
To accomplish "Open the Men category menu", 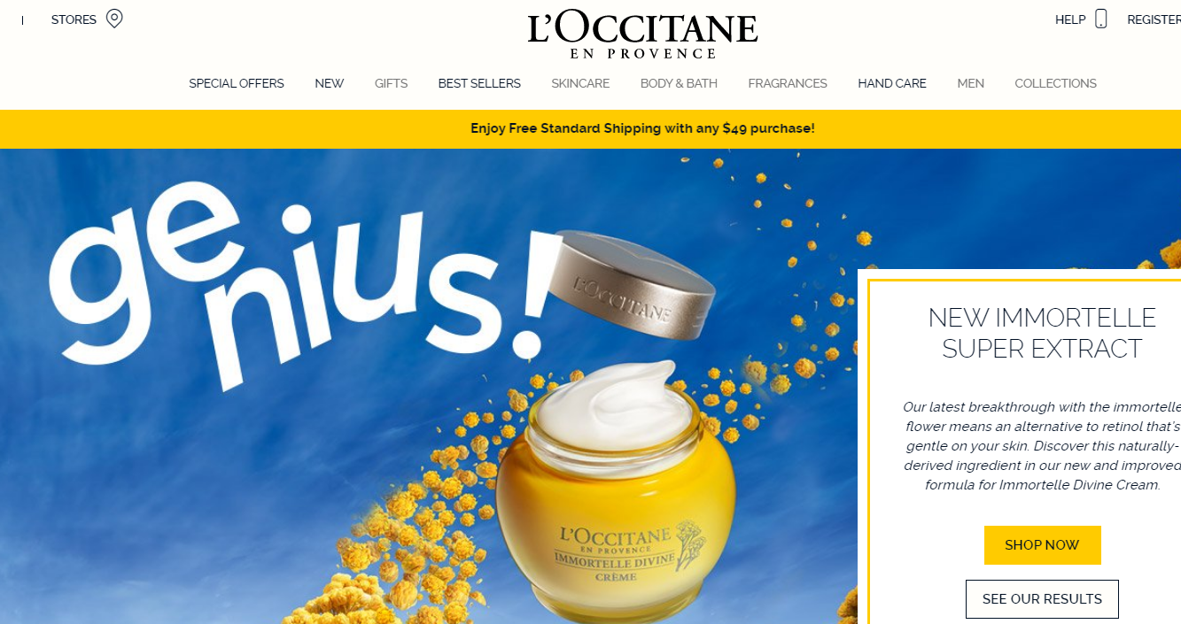I will click(970, 83).
